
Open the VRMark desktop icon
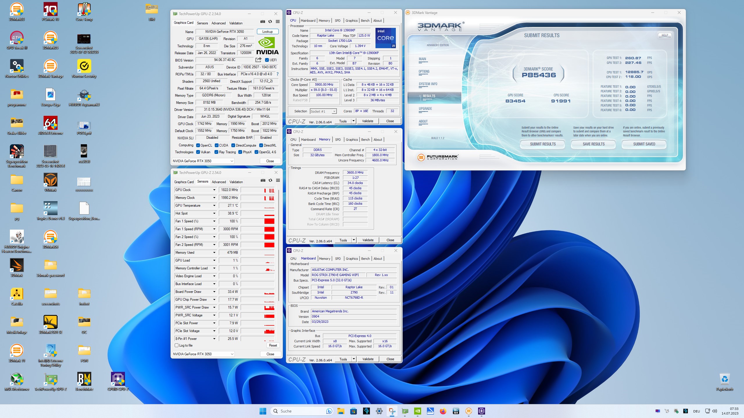pos(50,182)
